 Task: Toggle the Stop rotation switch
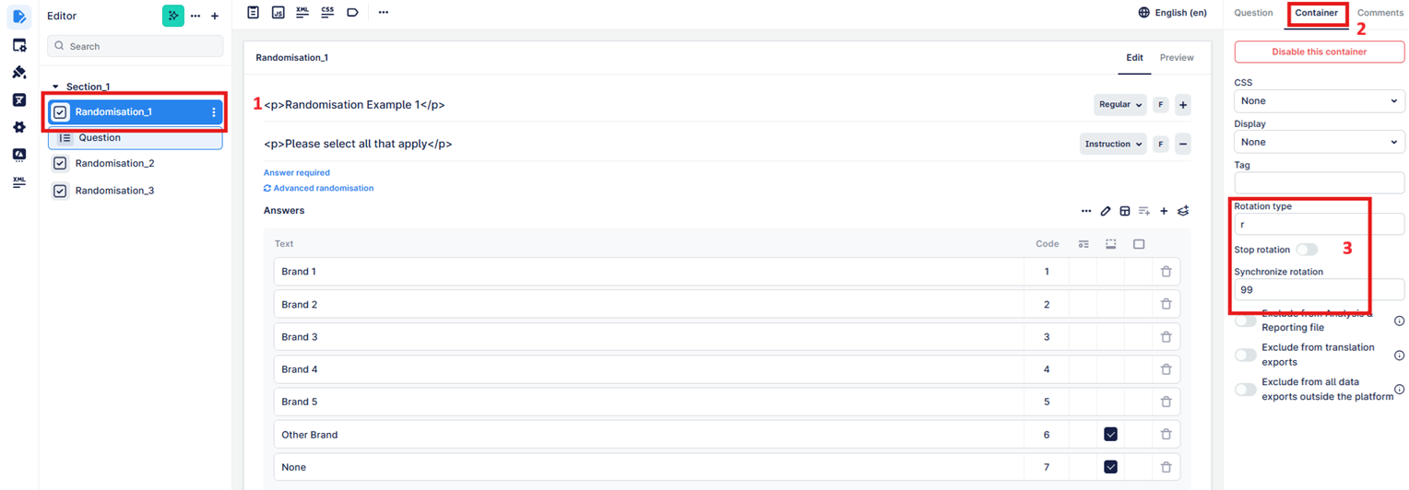pyautogui.click(x=1307, y=250)
